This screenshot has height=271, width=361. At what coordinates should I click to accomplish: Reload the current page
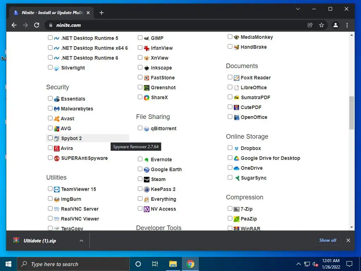(37, 25)
